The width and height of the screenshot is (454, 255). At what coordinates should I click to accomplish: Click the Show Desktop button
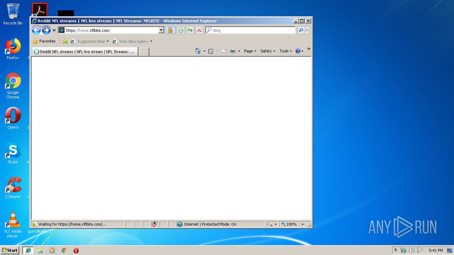pyautogui.click(x=450, y=250)
